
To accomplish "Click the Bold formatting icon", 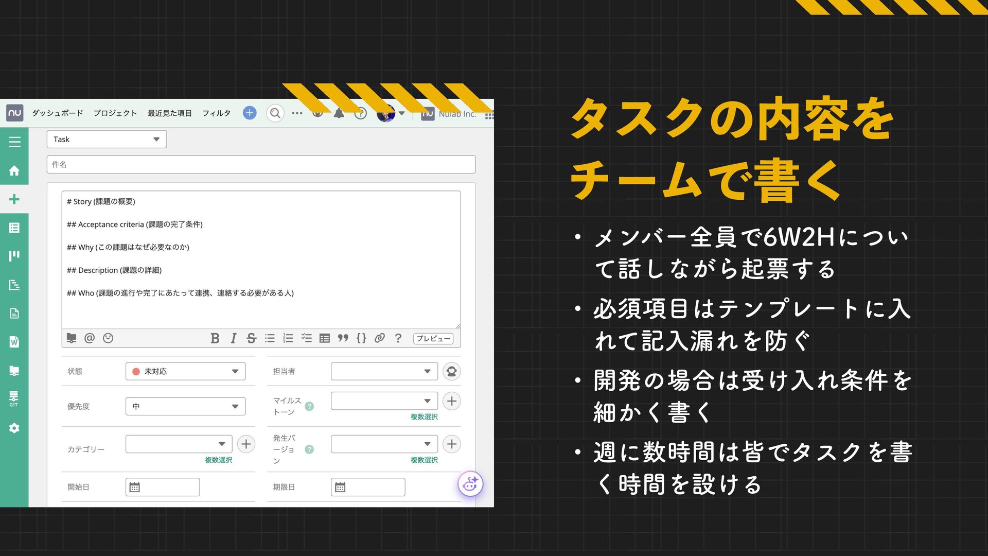I will (x=215, y=338).
